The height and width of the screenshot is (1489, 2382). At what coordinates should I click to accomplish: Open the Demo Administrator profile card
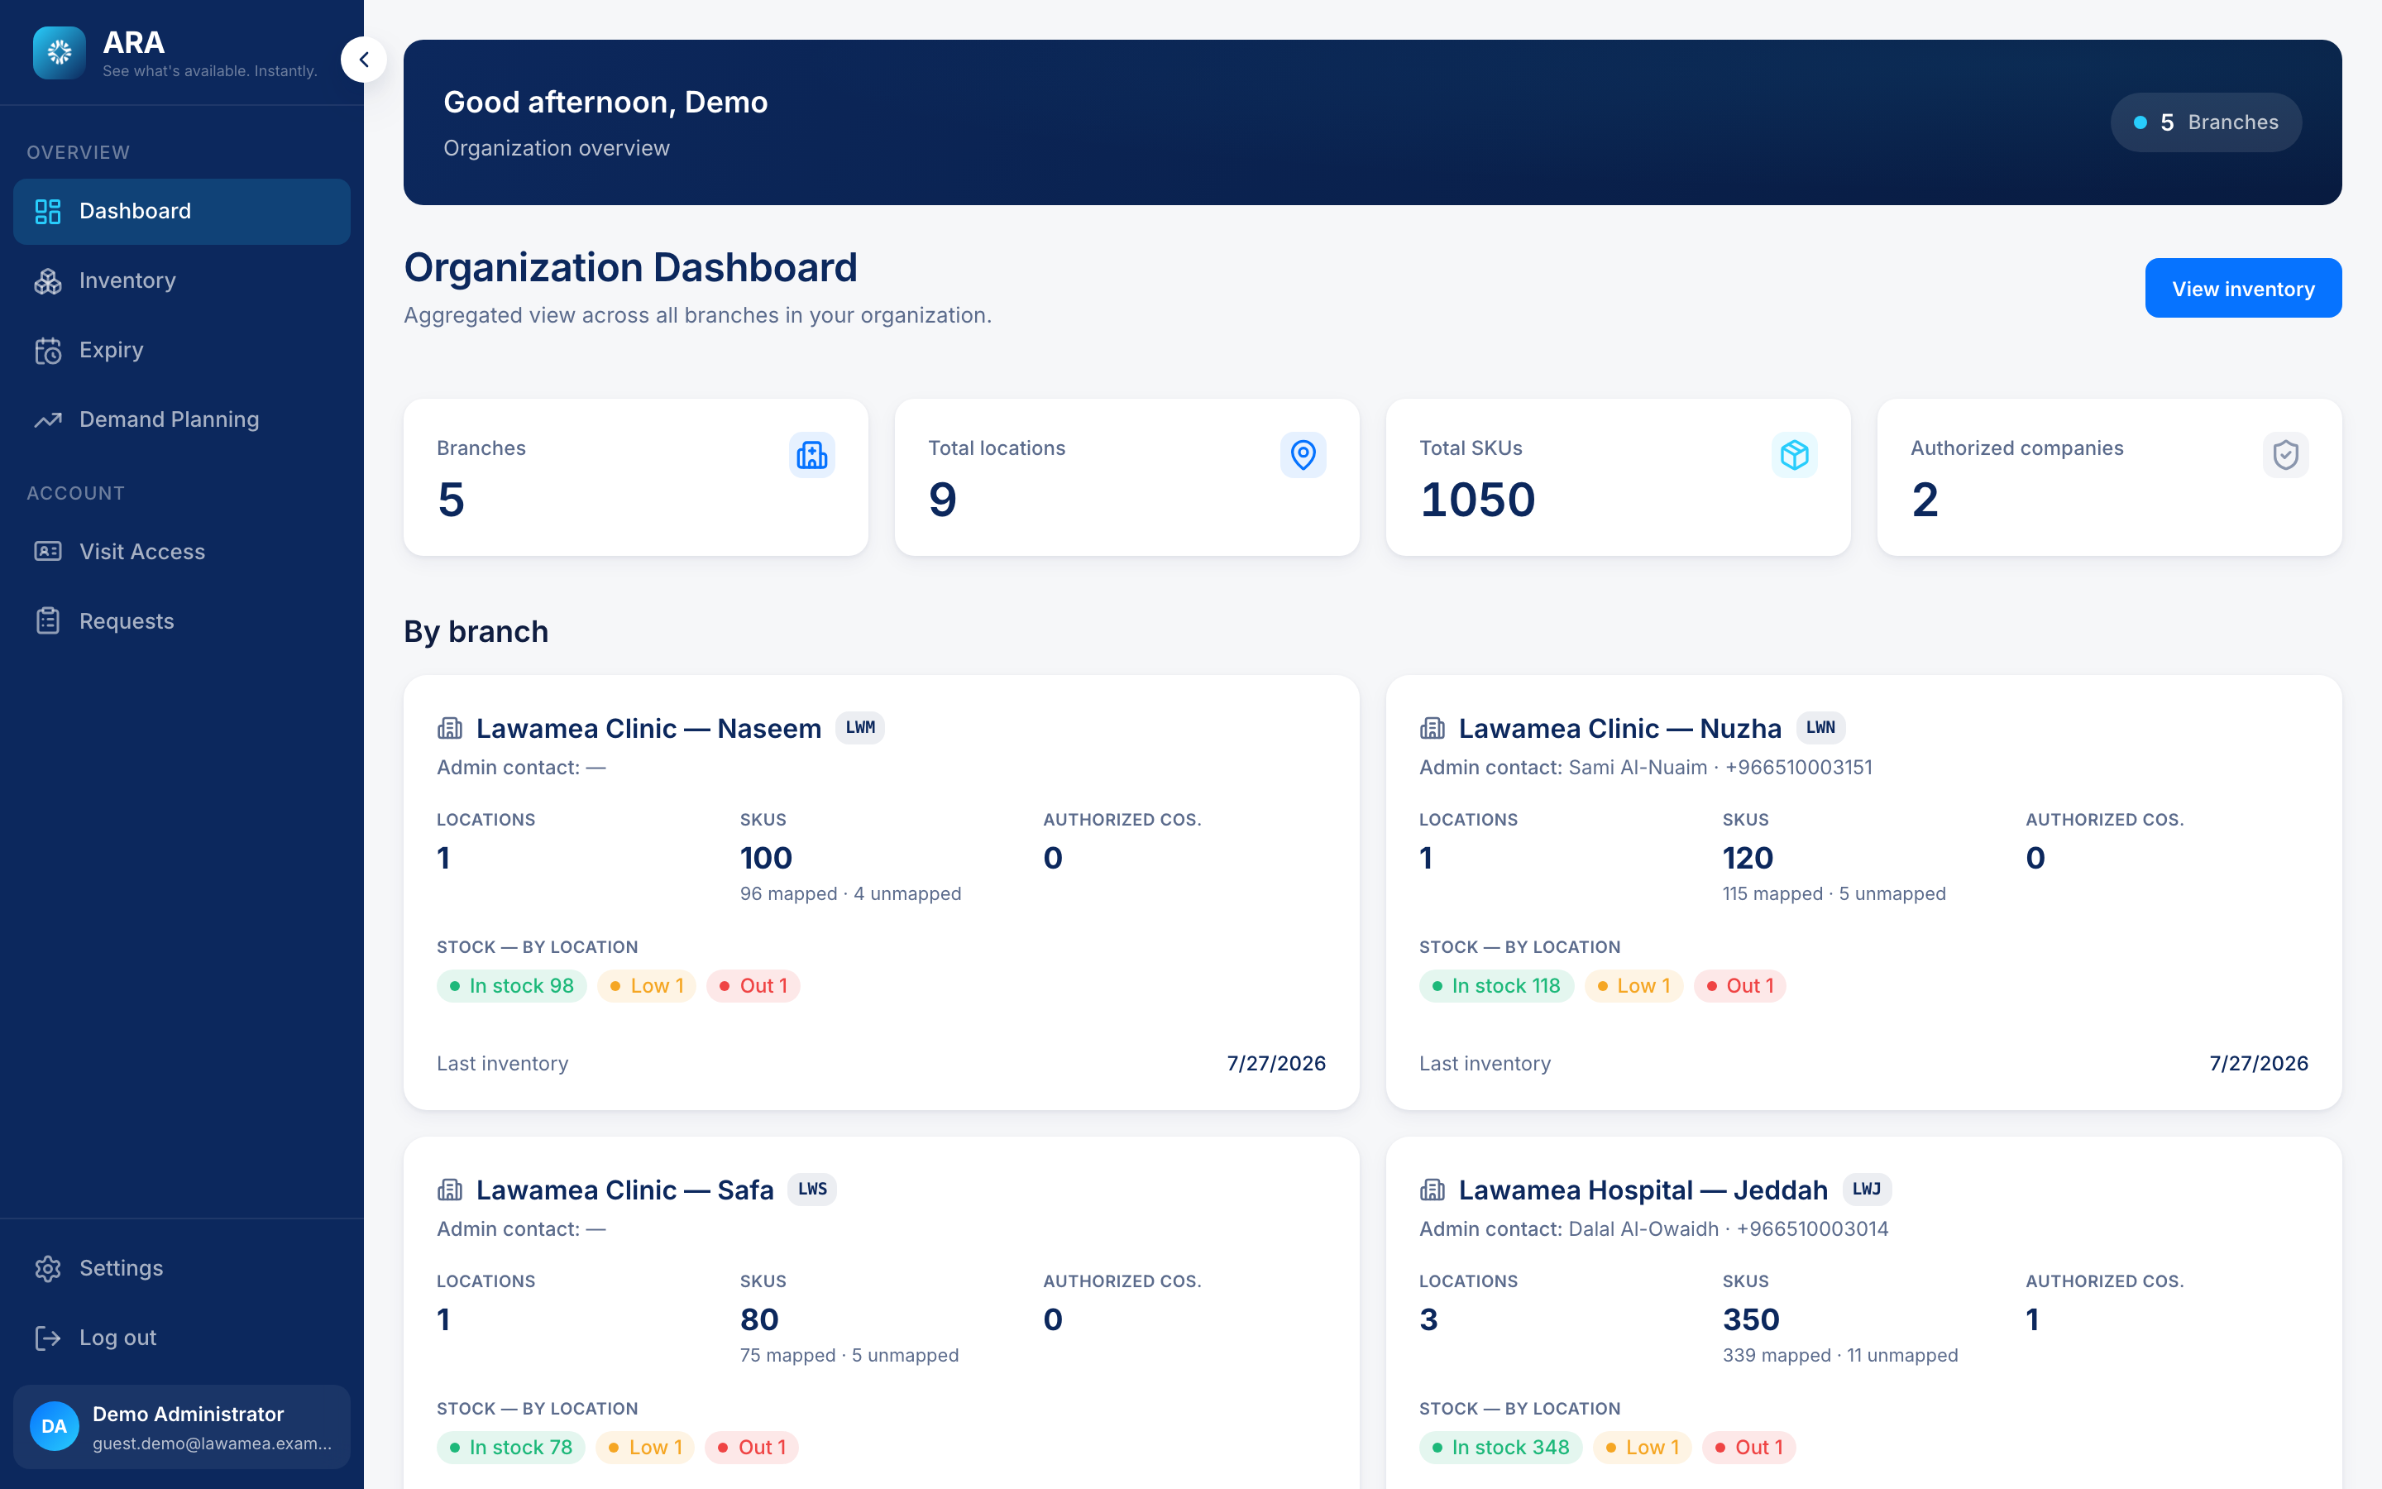[x=182, y=1427]
